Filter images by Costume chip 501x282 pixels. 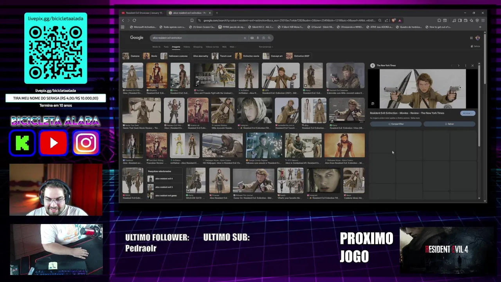pyautogui.click(x=131, y=56)
